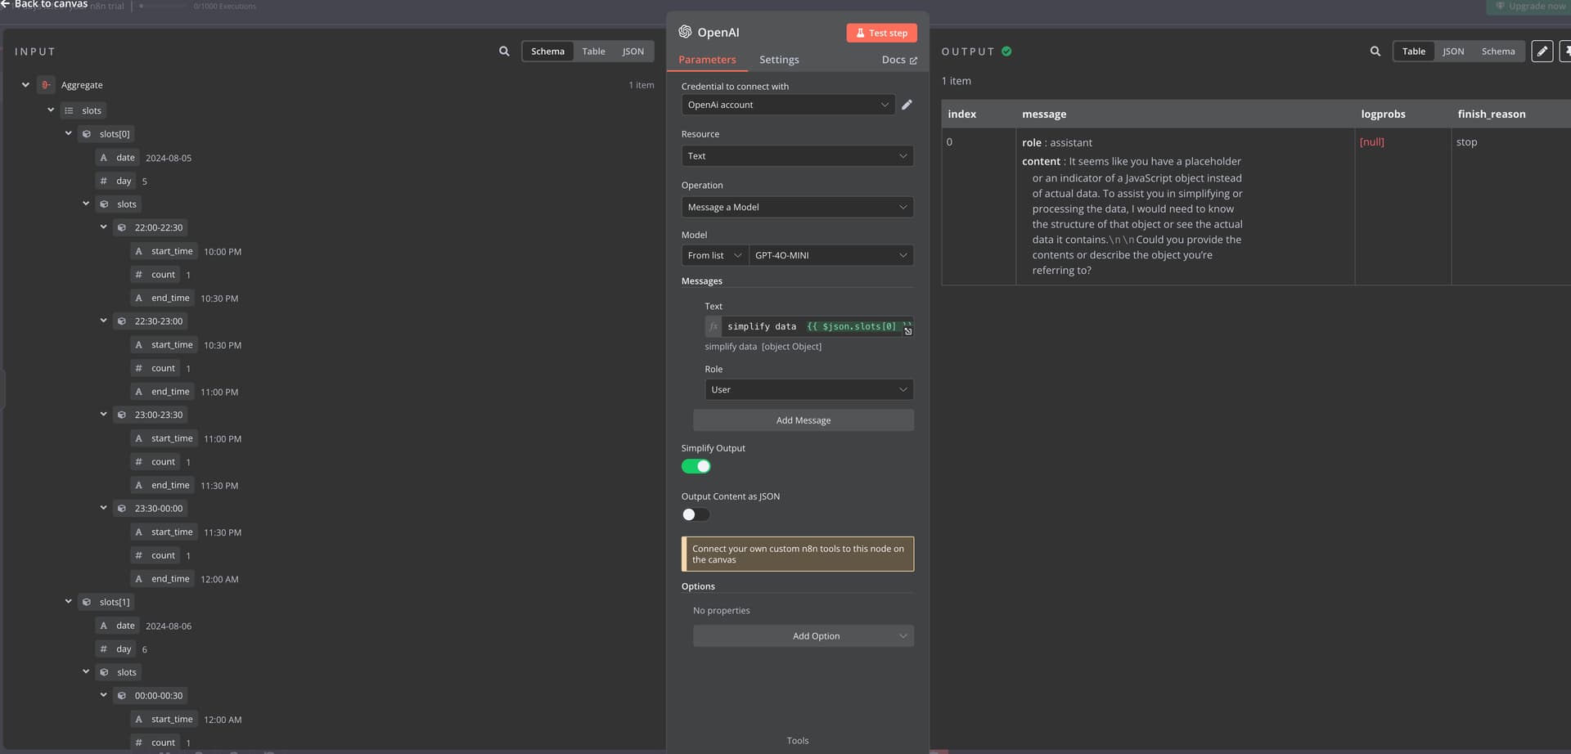
Task: Click the OpenAI logo icon
Action: pyautogui.click(x=685, y=32)
